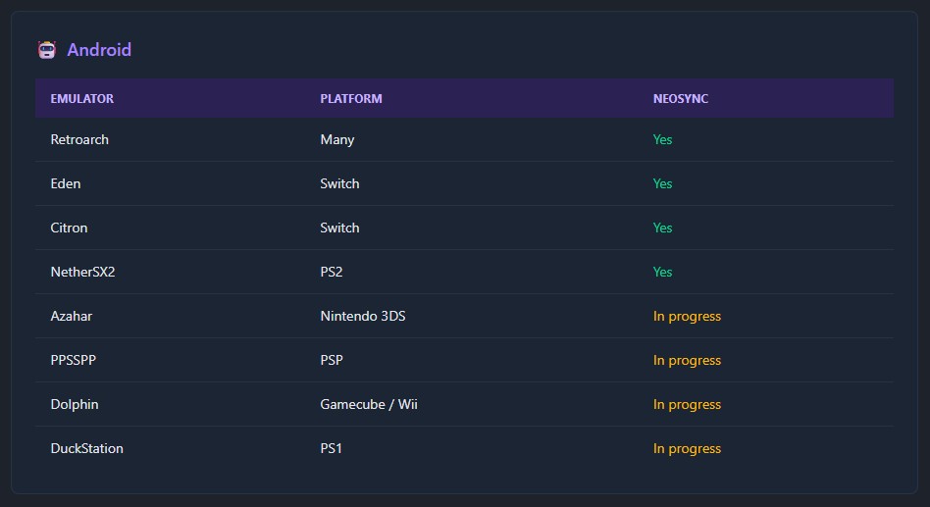Click the Dolphin emulator name
Image resolution: width=930 pixels, height=507 pixels.
pos(75,404)
